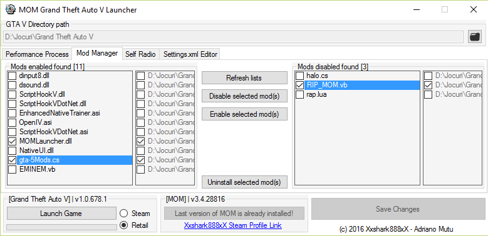This screenshot has height=236, width=488.
Task: Open the Mod Manager tab
Action: 97,53
